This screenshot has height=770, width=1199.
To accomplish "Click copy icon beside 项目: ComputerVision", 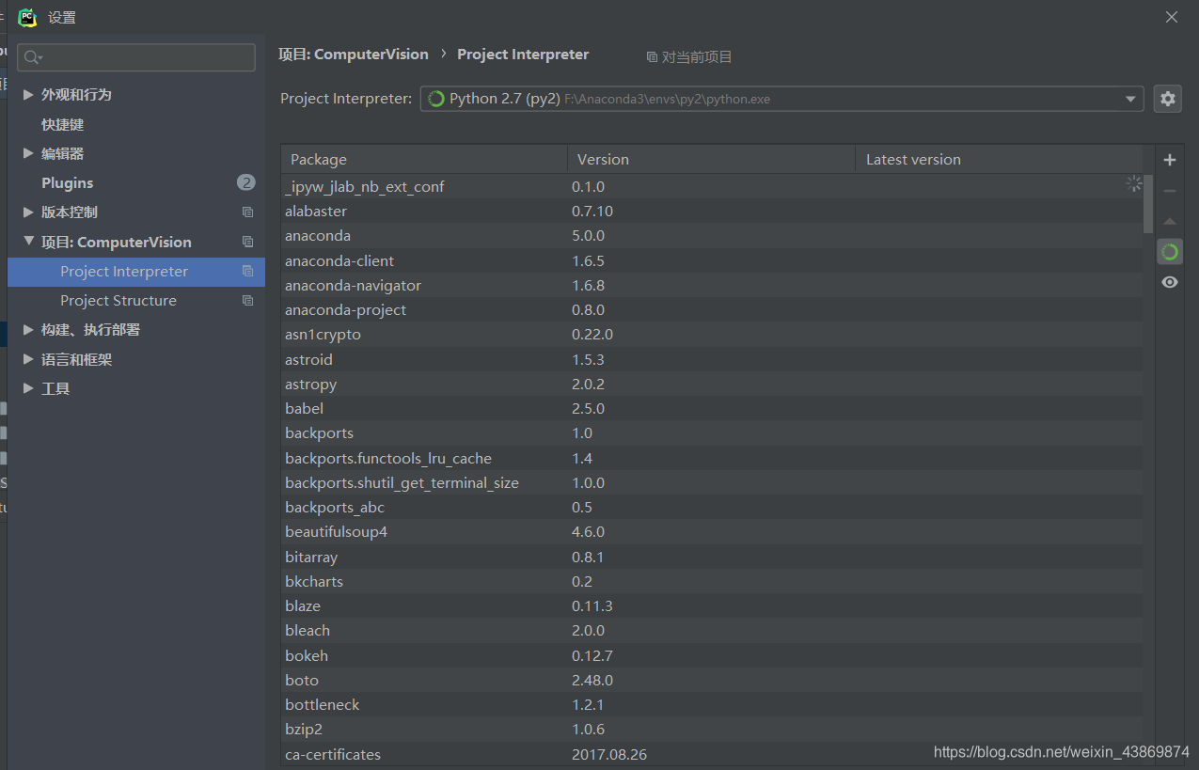I will click(x=247, y=242).
